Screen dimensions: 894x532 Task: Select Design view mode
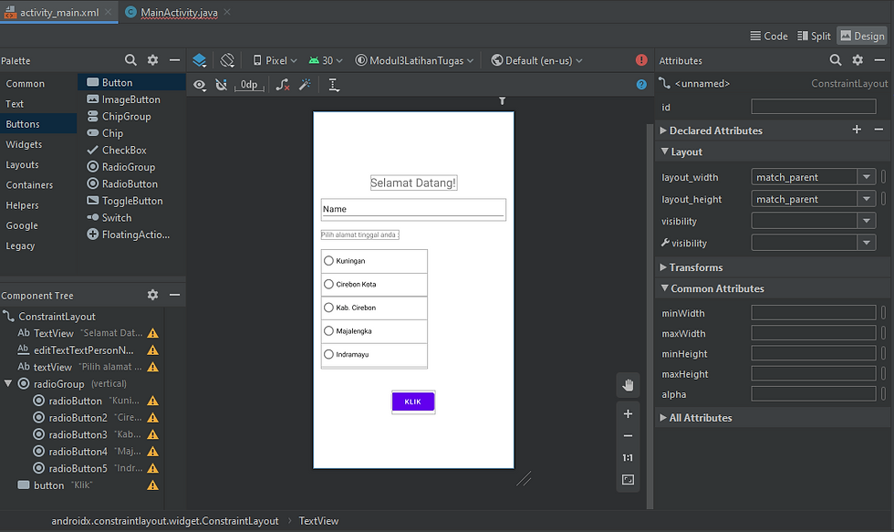coord(862,36)
